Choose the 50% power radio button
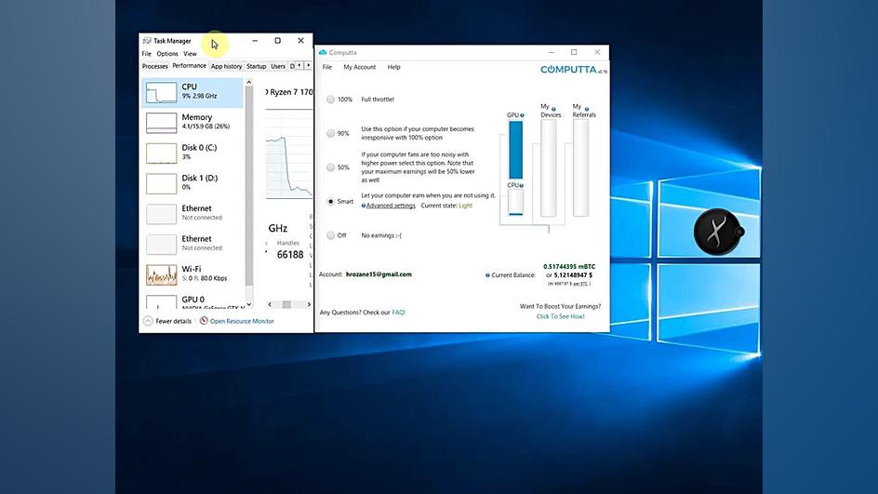 pyautogui.click(x=331, y=167)
